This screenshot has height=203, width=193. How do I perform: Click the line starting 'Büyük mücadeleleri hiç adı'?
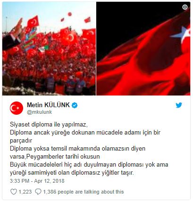click(89, 165)
